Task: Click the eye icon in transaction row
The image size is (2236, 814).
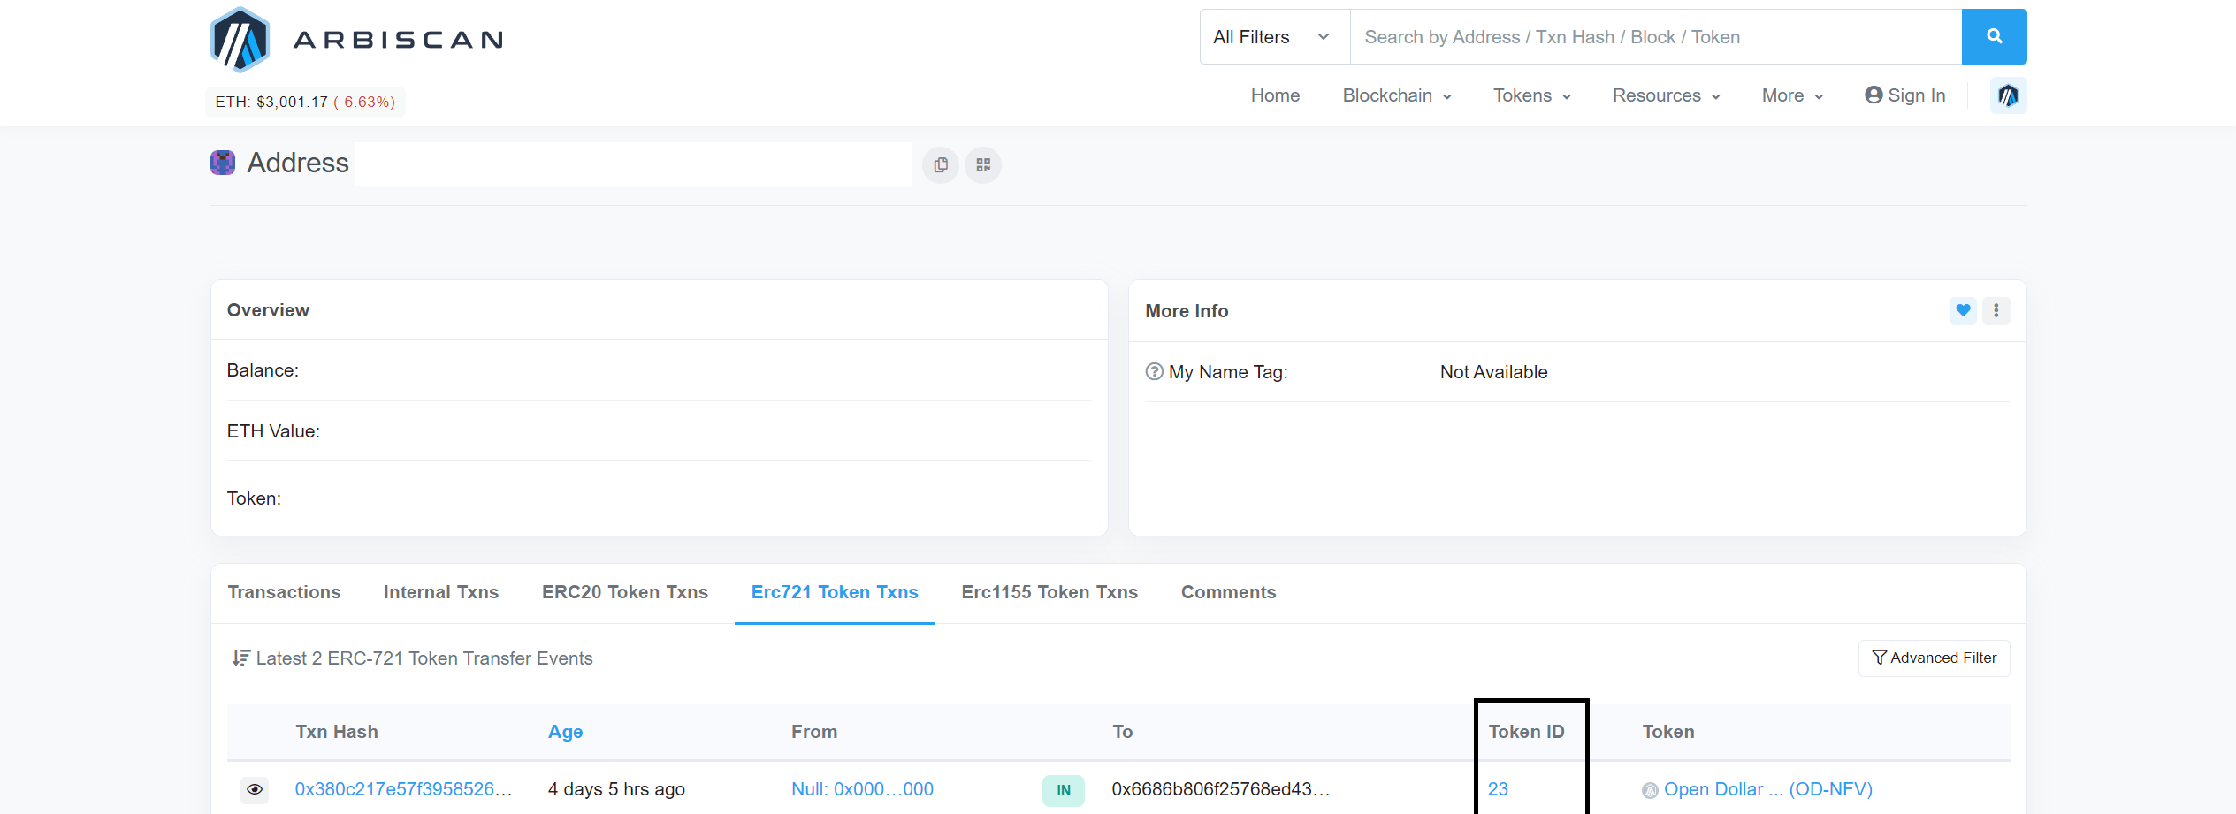Action: tap(255, 789)
